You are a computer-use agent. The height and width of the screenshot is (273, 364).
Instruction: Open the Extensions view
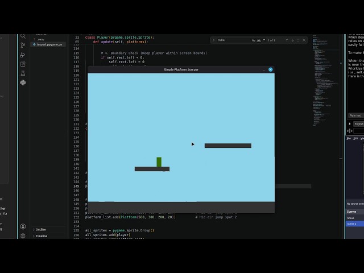pos(23,64)
